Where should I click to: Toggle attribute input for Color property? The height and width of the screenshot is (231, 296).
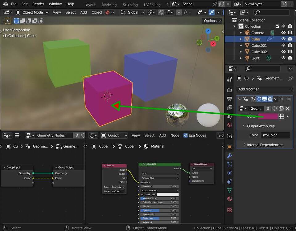point(281,116)
